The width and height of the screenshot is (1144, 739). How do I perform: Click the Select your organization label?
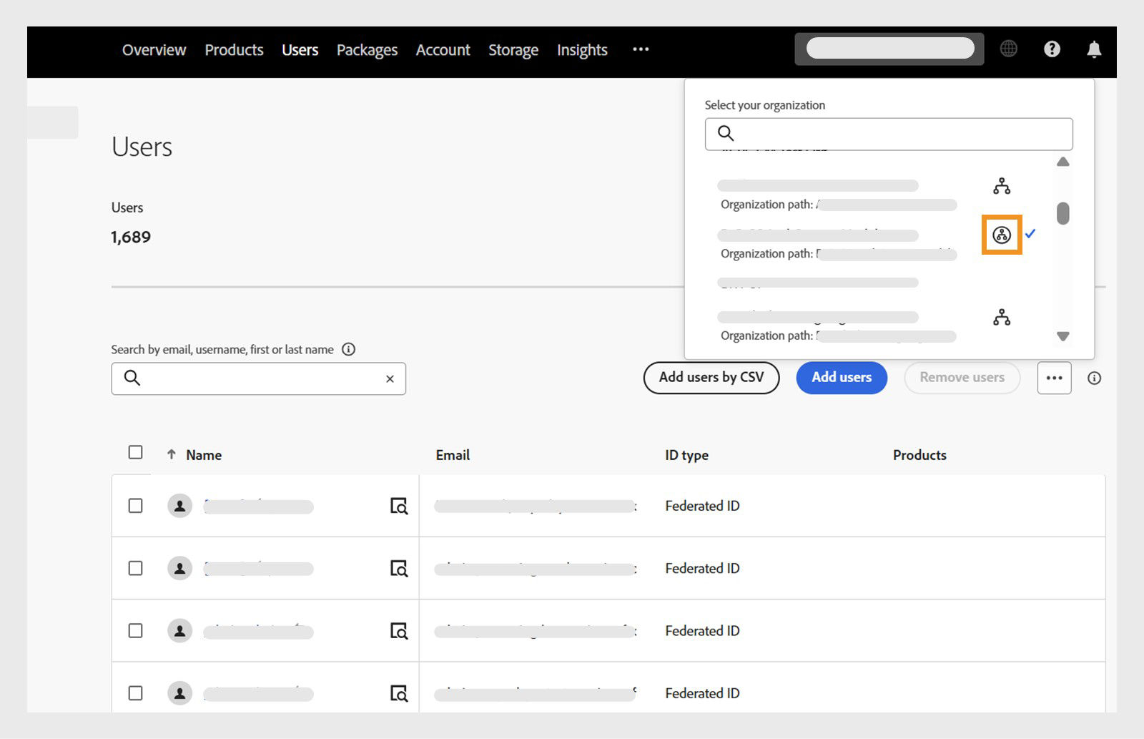click(764, 105)
